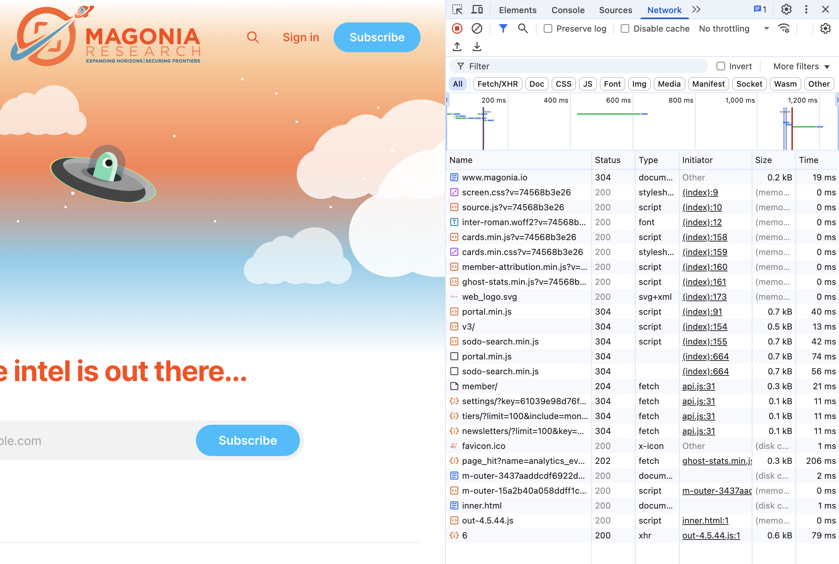Clear the network request log
The image size is (839, 564).
click(x=477, y=28)
